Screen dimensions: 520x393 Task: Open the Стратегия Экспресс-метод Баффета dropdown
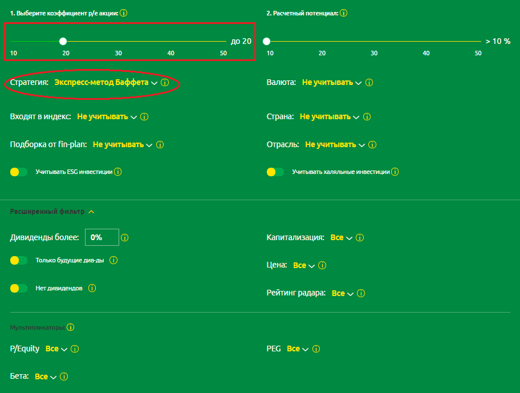pos(105,83)
